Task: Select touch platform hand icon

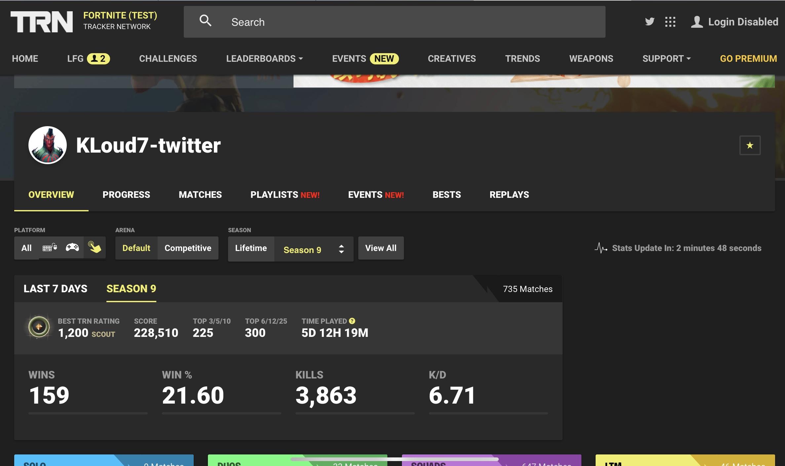Action: click(95, 247)
